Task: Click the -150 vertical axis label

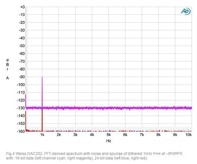Action: coord(21,123)
